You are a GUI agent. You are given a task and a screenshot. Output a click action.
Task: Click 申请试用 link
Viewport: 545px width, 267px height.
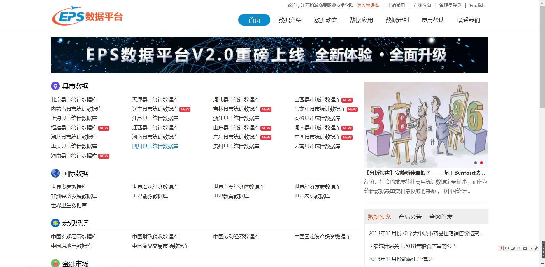click(396, 6)
